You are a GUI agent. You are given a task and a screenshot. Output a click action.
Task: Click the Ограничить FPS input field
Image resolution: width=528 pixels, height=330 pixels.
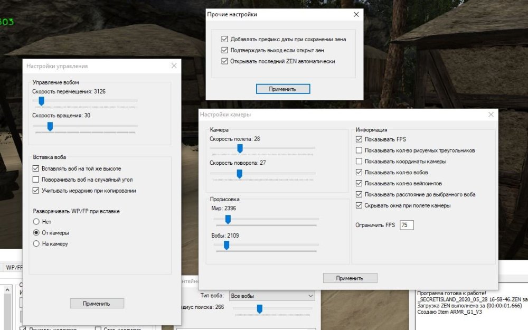click(x=407, y=225)
